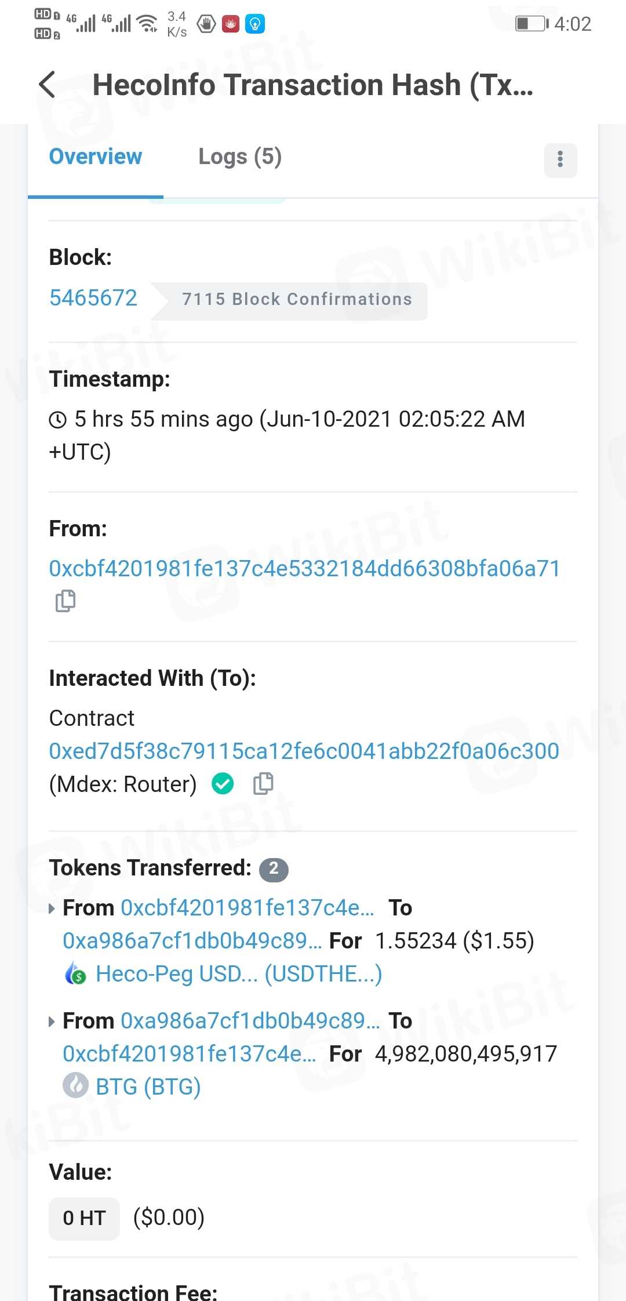Tap the green verified checkmark icon
The height and width of the screenshot is (1301, 626).
223,784
